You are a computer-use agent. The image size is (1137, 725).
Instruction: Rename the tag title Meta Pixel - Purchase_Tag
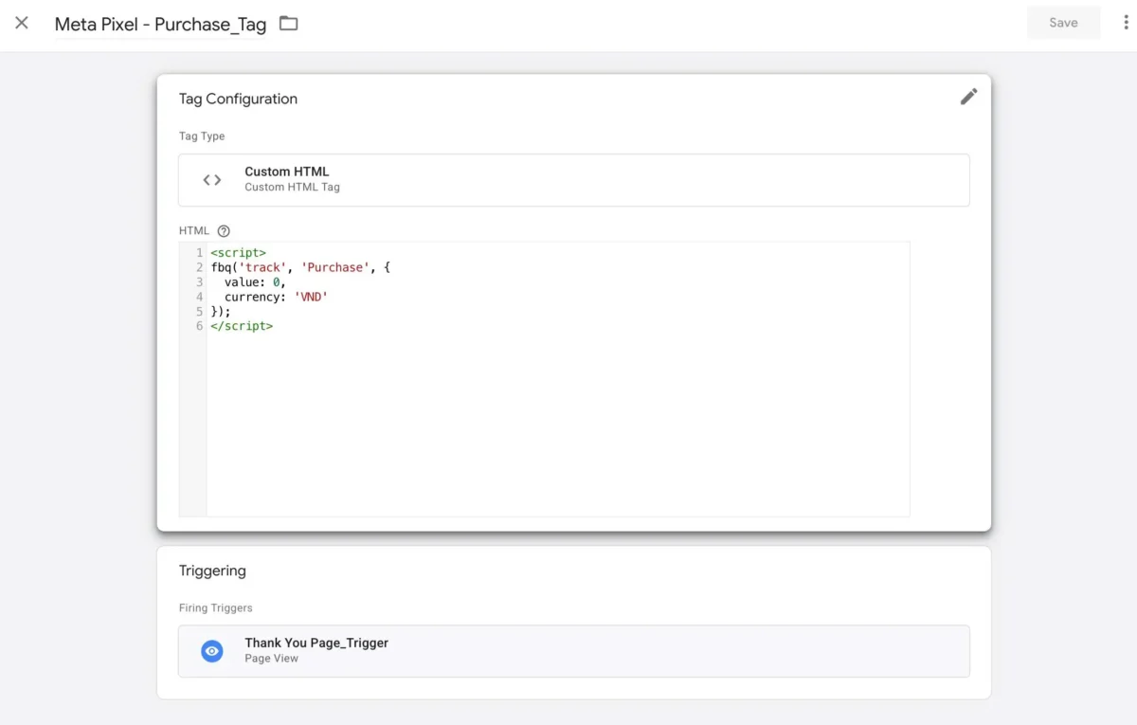[x=160, y=25]
